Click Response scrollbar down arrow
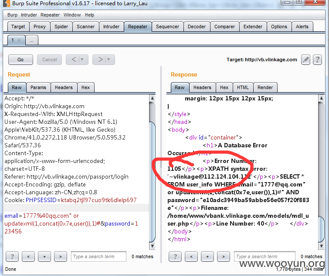Viewport: 329px width, 276px height. coord(321,246)
